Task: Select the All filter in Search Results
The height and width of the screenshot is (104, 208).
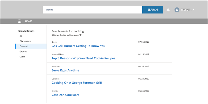Action: 21,36
